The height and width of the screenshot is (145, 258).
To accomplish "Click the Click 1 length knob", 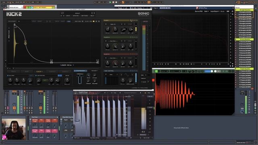I will pyautogui.click(x=115, y=29).
